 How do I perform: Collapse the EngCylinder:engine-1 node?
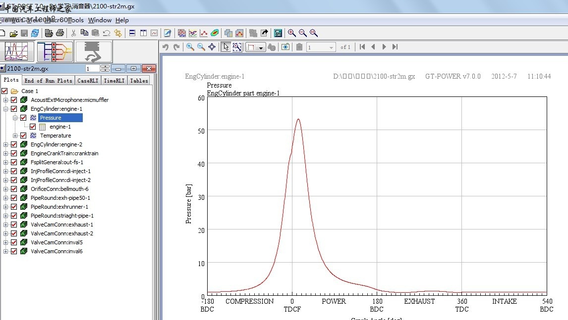(5, 109)
